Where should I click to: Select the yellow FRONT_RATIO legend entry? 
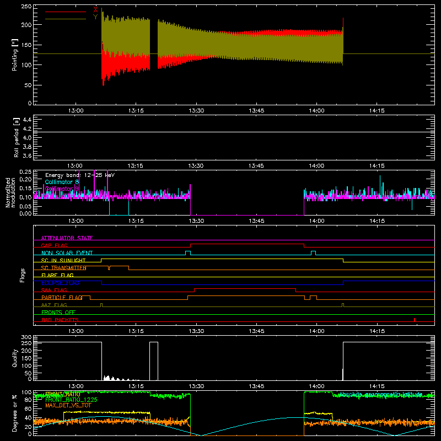[63, 394]
